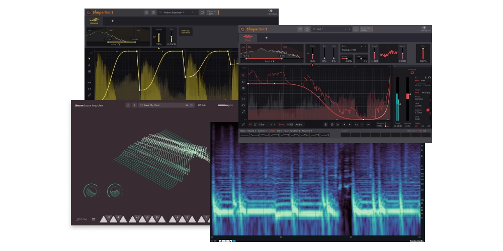Add a shaper next to Volume tab

[x=112, y=21]
